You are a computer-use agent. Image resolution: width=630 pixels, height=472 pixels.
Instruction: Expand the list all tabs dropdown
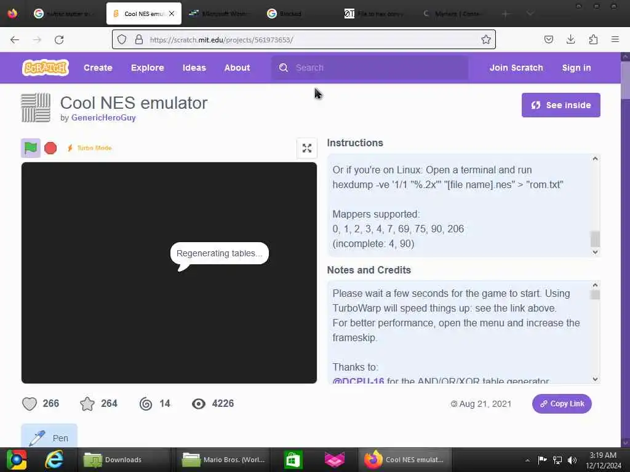[530, 14]
